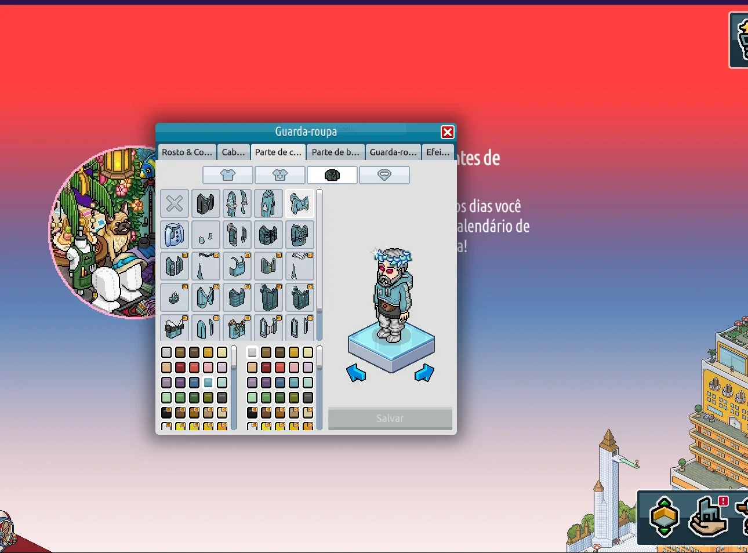Pick the HC bib overalls item

[237, 266]
